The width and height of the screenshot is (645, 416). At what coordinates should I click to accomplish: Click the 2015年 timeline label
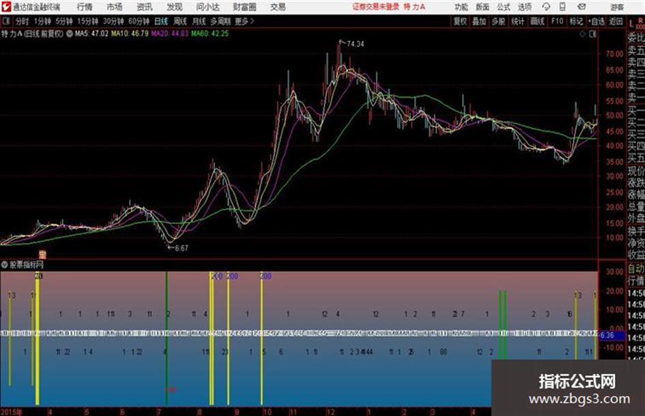tap(11, 412)
